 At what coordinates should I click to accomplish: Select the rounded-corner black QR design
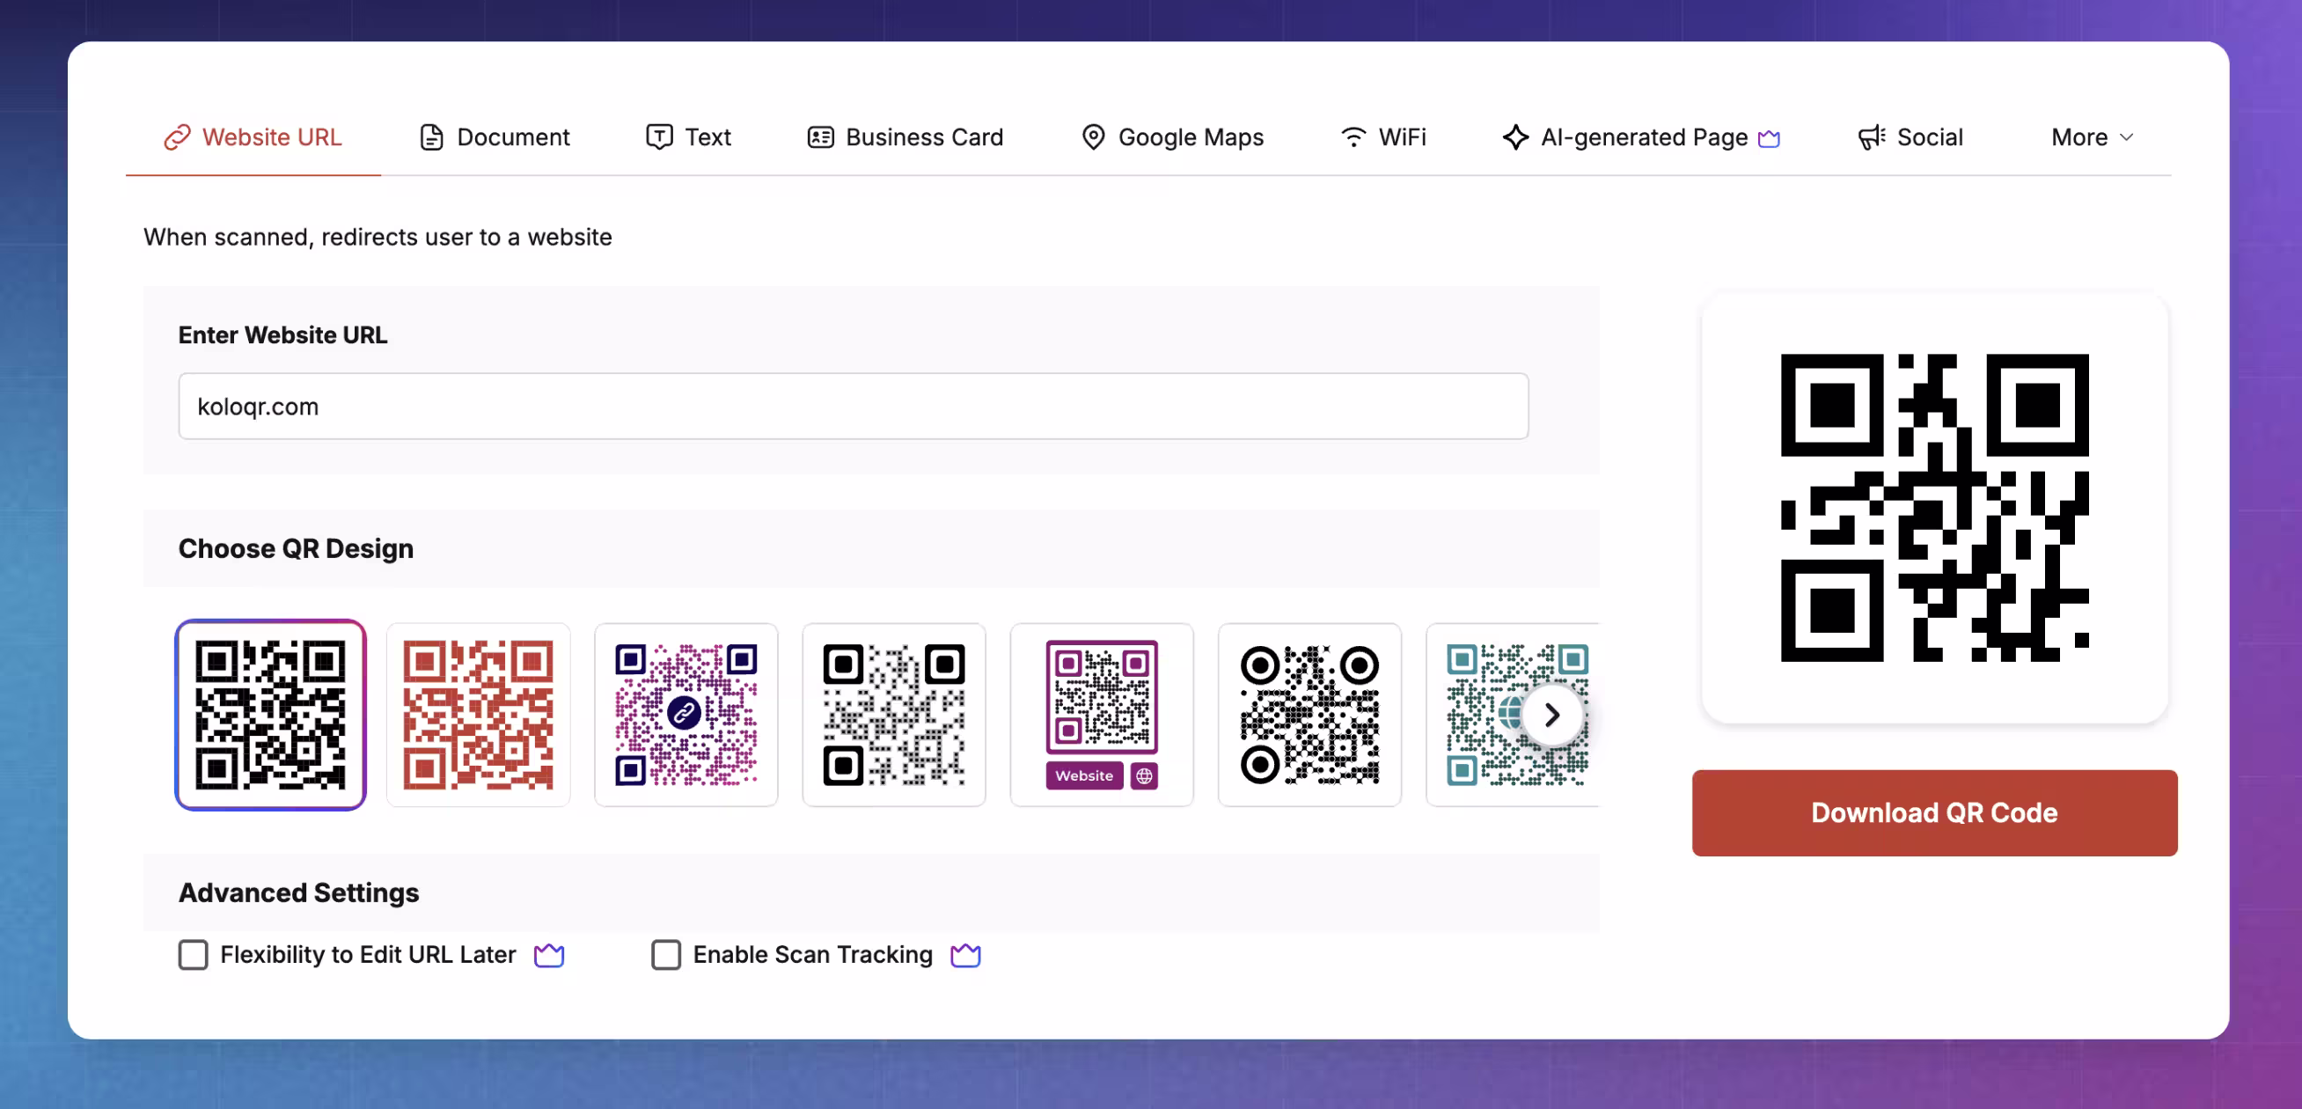(x=894, y=714)
